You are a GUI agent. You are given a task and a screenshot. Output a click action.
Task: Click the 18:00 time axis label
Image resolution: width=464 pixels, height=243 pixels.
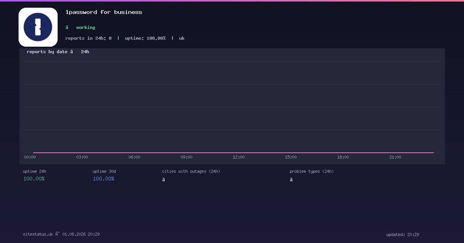tap(343, 157)
